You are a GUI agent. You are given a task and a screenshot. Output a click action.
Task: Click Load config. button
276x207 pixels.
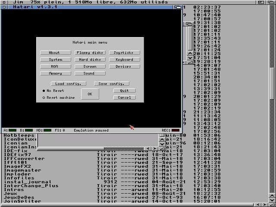pyautogui.click(x=69, y=84)
